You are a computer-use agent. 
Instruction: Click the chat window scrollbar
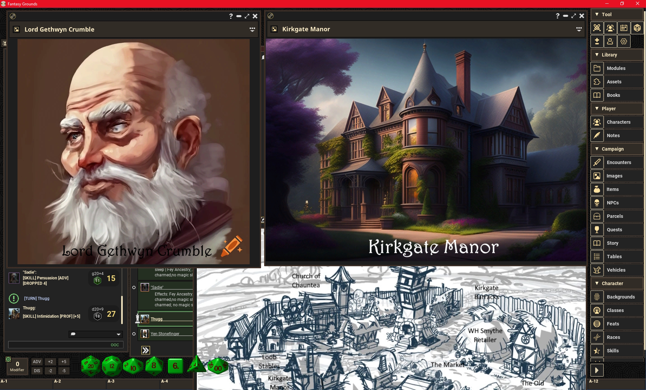click(x=122, y=309)
